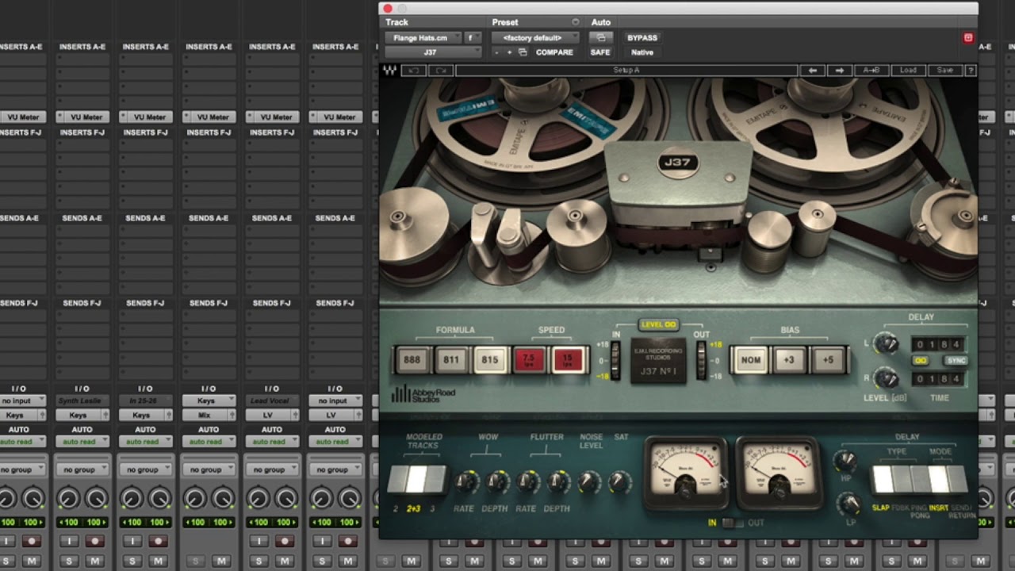
Task: Save preset with the Save button
Action: (944, 71)
